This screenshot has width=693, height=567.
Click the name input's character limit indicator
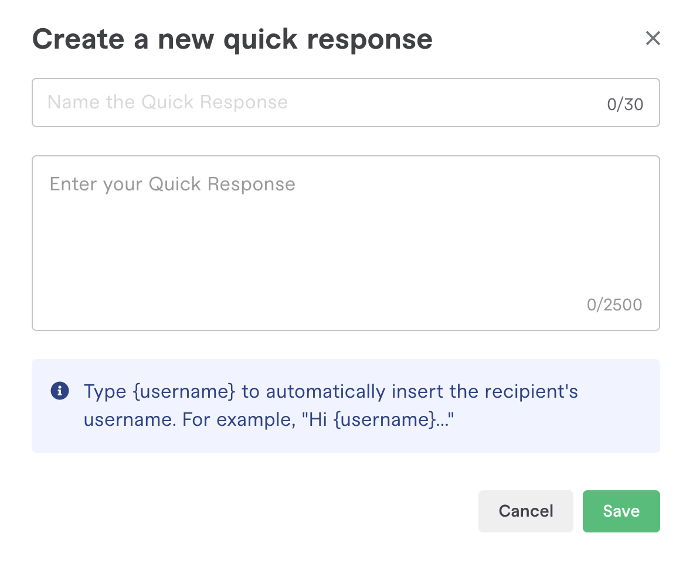click(624, 103)
